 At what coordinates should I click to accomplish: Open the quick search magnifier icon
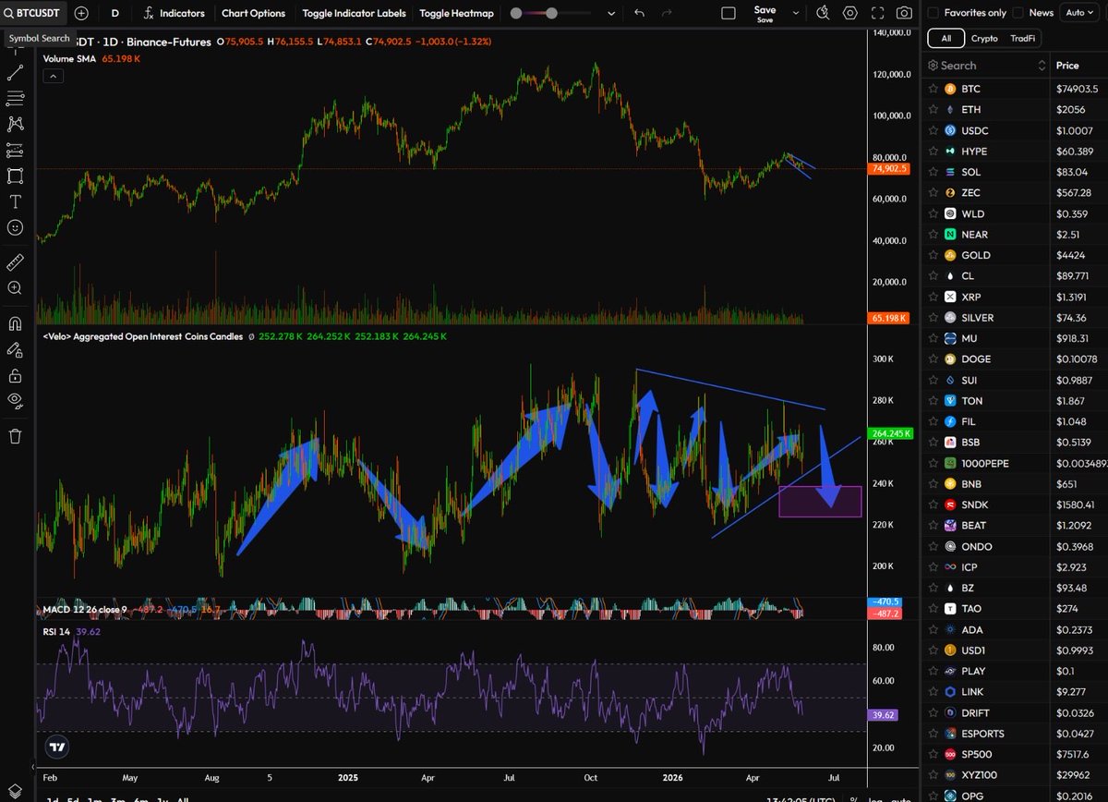[x=825, y=13]
